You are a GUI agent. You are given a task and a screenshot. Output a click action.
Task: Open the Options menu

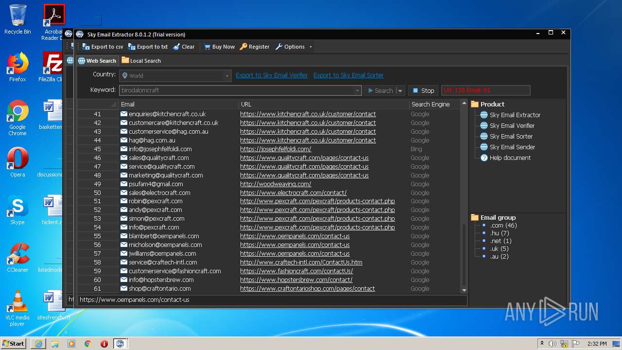pyautogui.click(x=290, y=47)
